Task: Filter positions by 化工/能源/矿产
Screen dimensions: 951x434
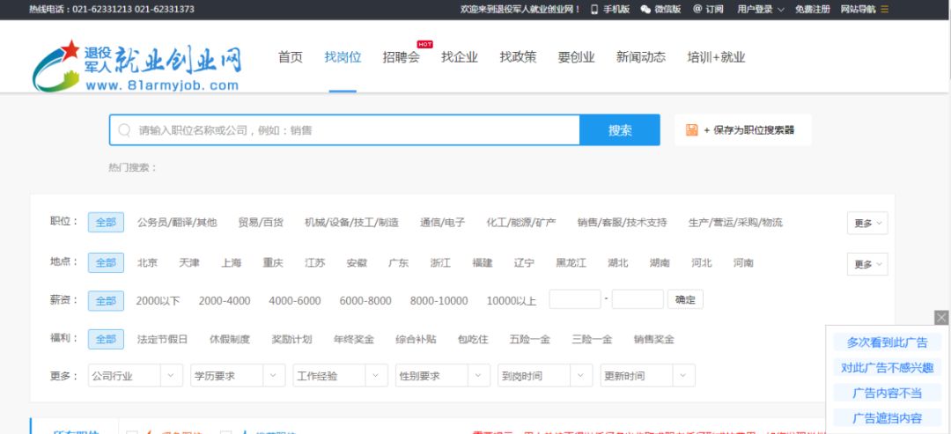Action: [521, 223]
